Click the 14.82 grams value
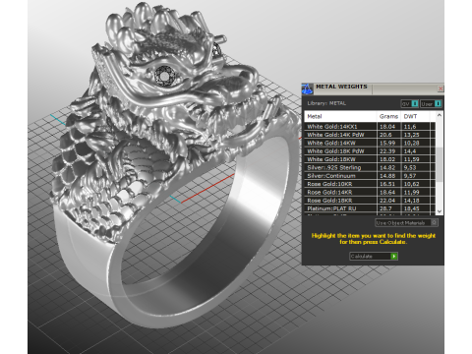Image resolution: width=472 pixels, height=354 pixels. point(387,167)
